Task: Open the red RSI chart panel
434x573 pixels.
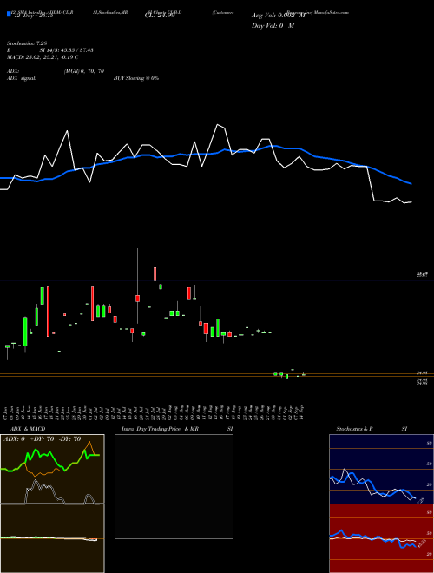Action: 381,538
